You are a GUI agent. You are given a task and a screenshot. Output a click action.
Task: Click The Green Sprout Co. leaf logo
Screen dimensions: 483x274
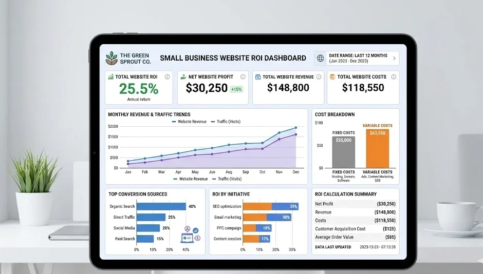click(112, 57)
